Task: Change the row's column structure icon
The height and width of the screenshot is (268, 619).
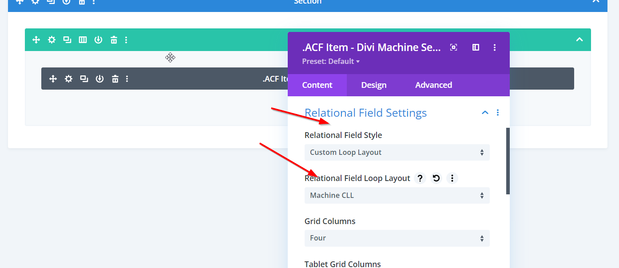Action: [83, 40]
